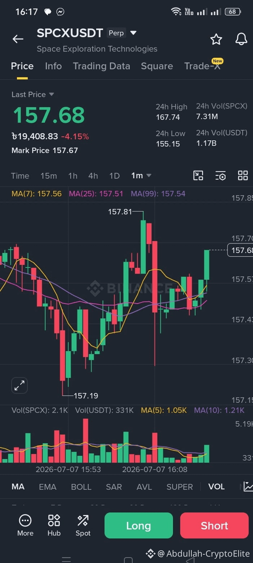Tap the 157.81 high marker
The height and width of the screenshot is (563, 253).
120,211
